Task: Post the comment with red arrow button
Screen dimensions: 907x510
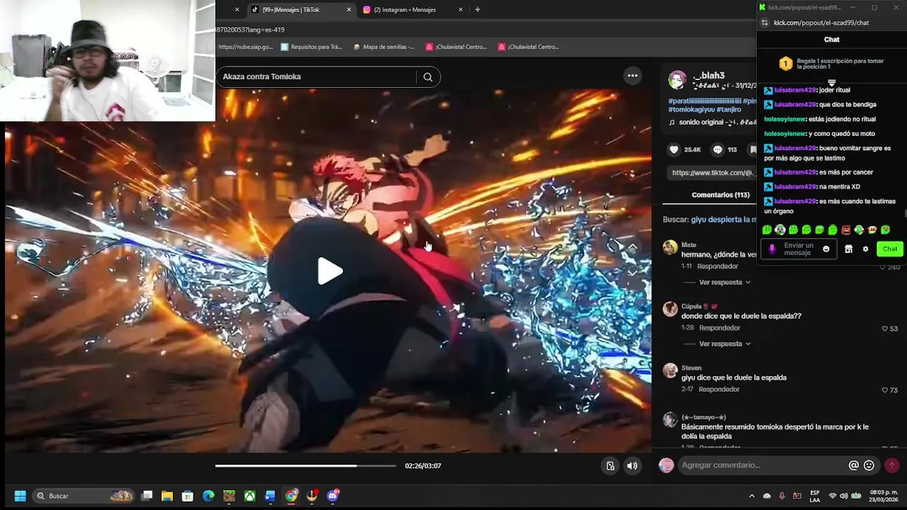Action: point(892,465)
